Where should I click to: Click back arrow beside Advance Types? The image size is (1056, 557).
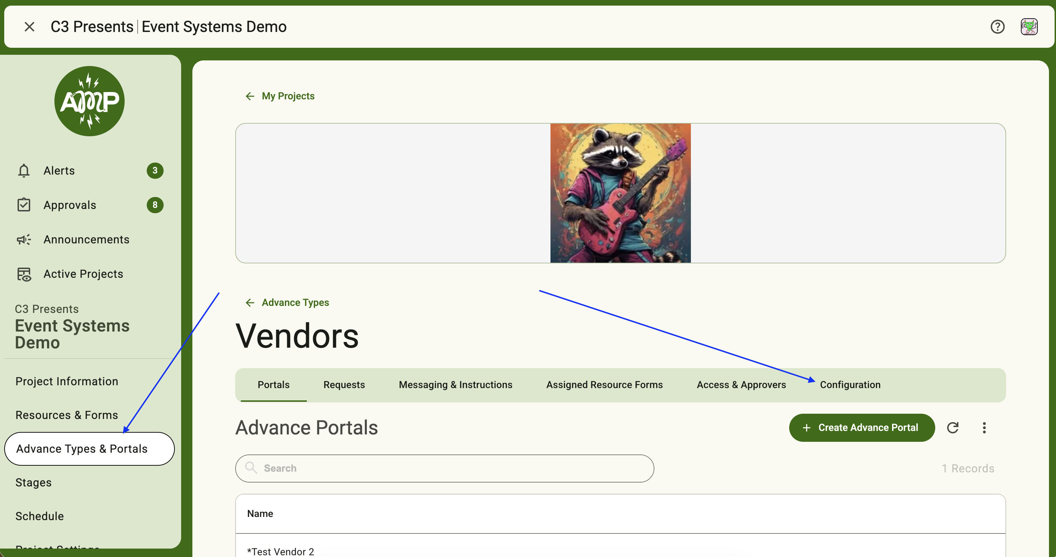pos(250,302)
